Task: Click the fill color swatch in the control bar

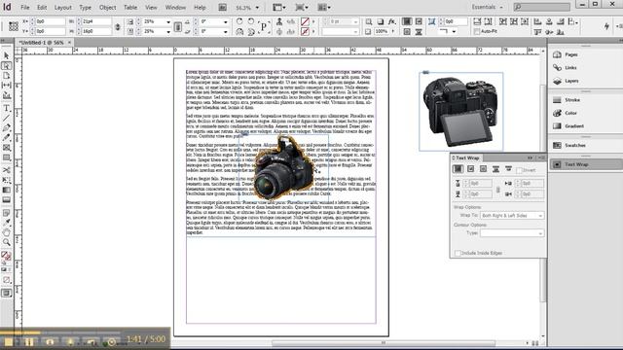Action: pos(305,21)
